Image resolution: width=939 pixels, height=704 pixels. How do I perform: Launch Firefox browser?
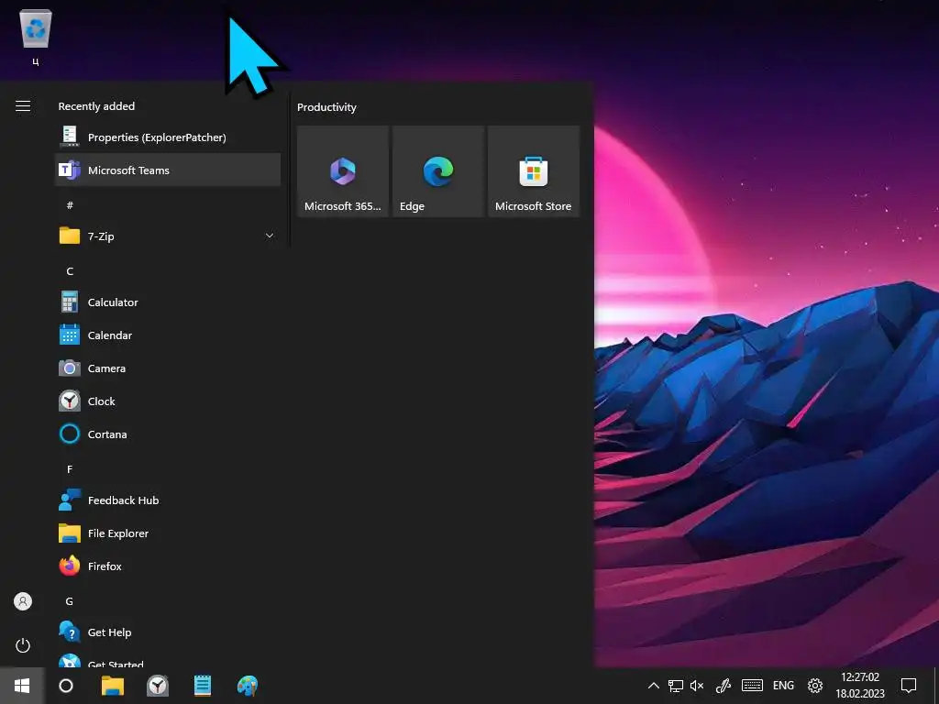[168, 566]
